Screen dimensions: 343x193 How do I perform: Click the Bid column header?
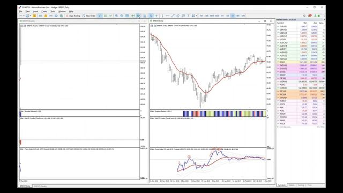tap(305, 23)
